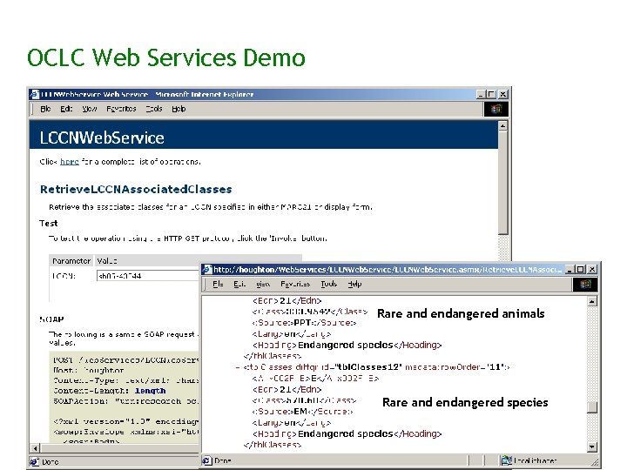Click IE page icon in LCCNWebService title bar

pos(35,94)
